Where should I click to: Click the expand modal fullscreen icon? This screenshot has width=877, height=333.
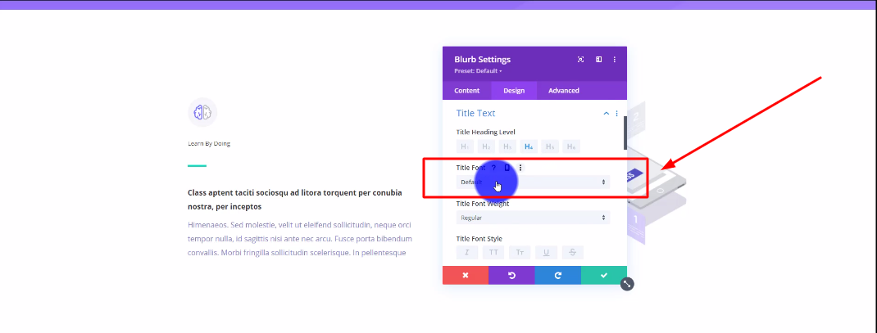click(x=580, y=60)
